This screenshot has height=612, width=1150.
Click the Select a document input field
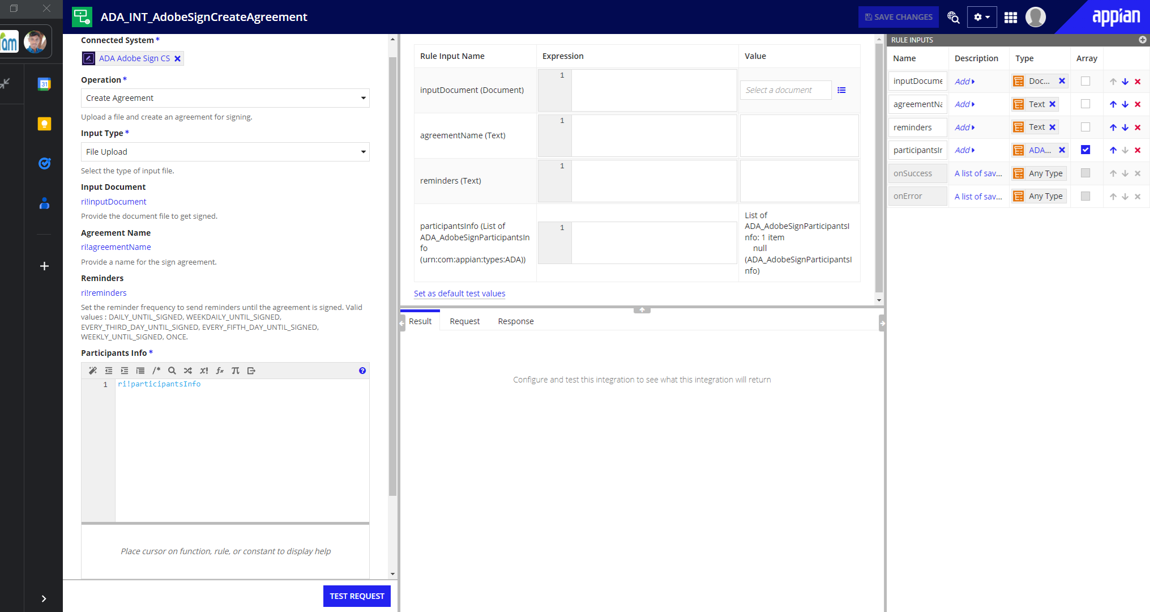click(785, 90)
